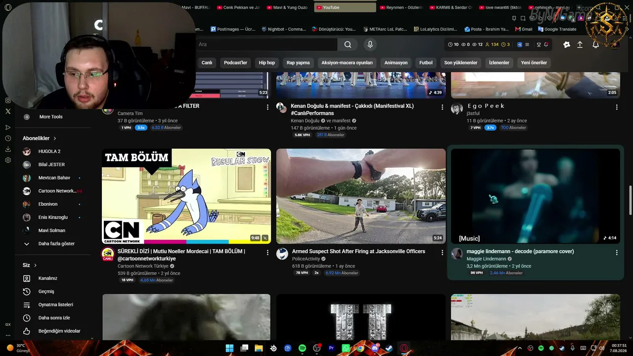Open options menu for maggie lindemann video
Viewport: 633px width, 356px height.
(x=617, y=252)
